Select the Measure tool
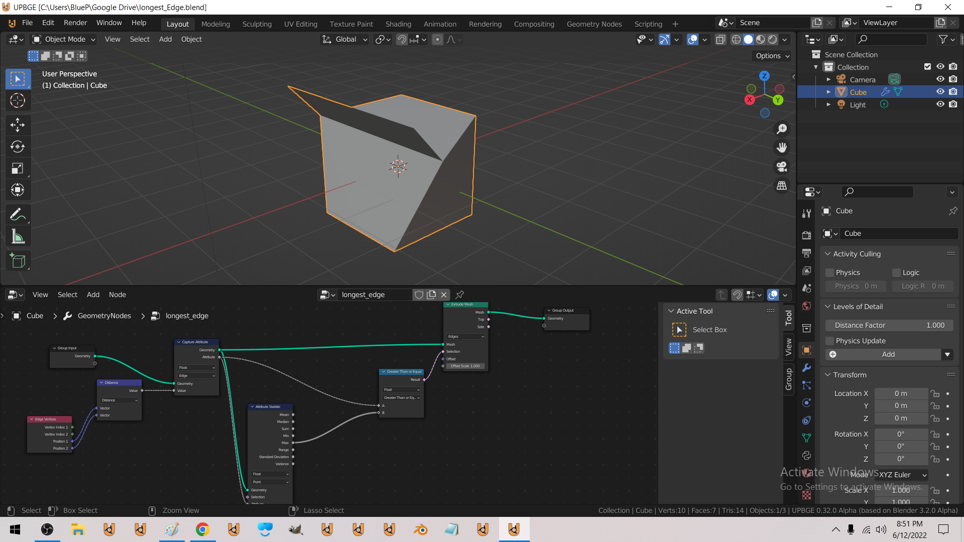The width and height of the screenshot is (964, 542). (x=18, y=236)
